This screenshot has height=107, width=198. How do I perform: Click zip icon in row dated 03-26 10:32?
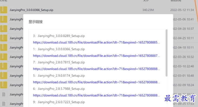[x=4, y=57]
